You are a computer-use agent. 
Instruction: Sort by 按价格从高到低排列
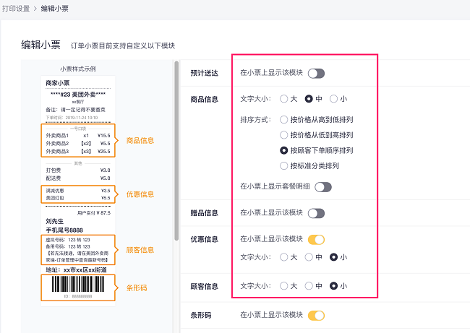(284, 120)
